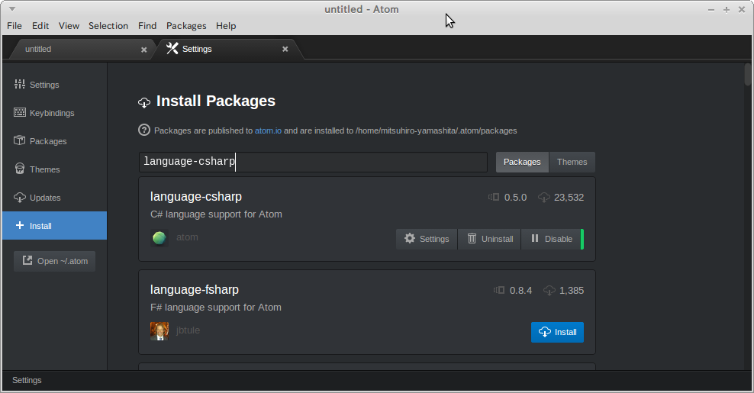
Task: Open the View menu
Action: point(69,26)
